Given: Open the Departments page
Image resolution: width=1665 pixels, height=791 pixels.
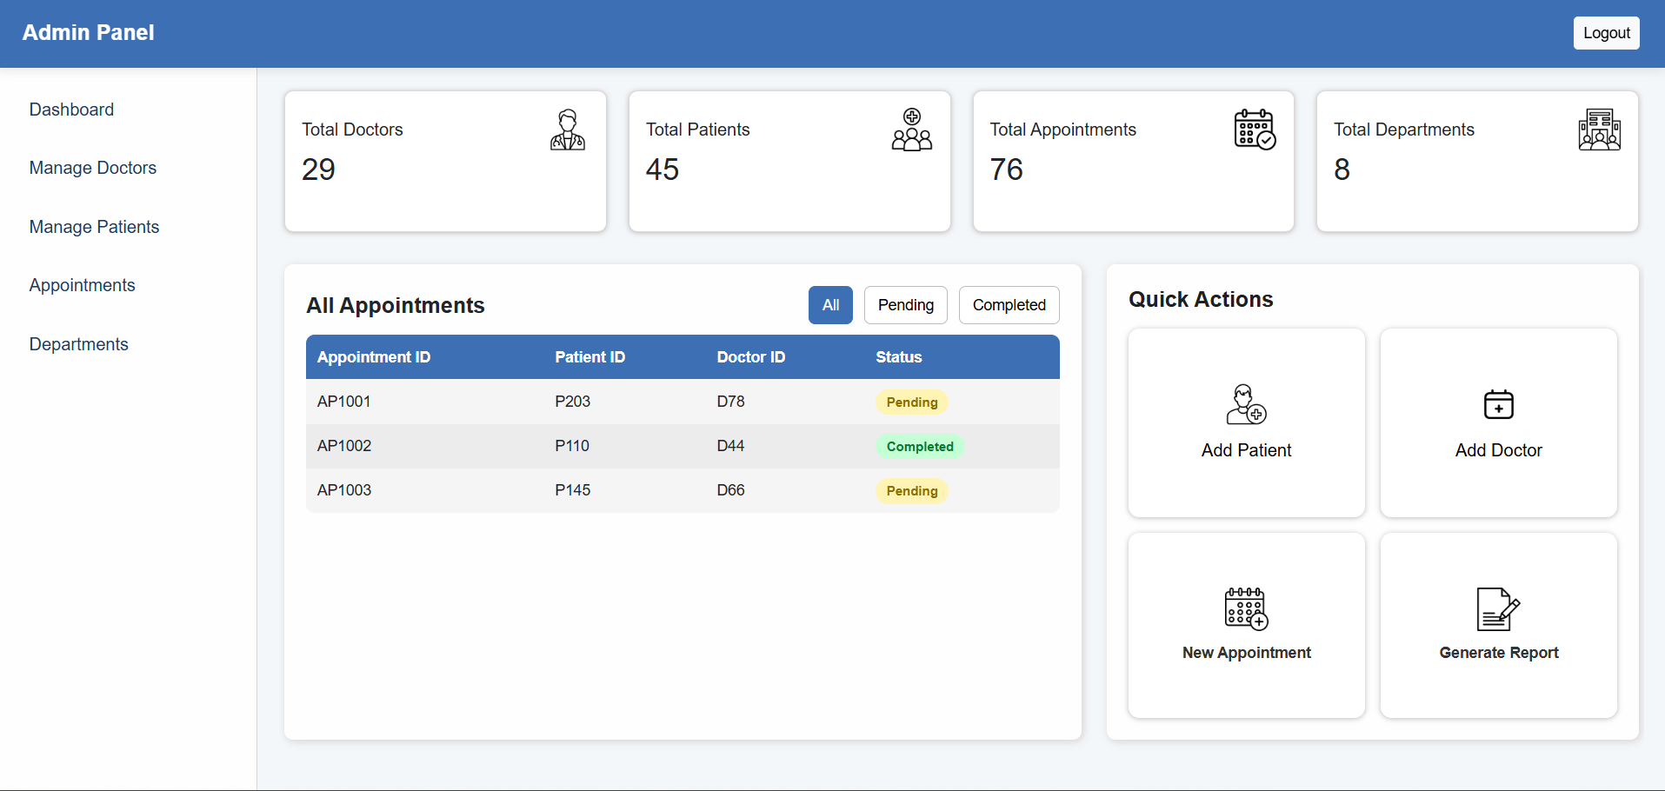Looking at the screenshot, I should pos(78,344).
